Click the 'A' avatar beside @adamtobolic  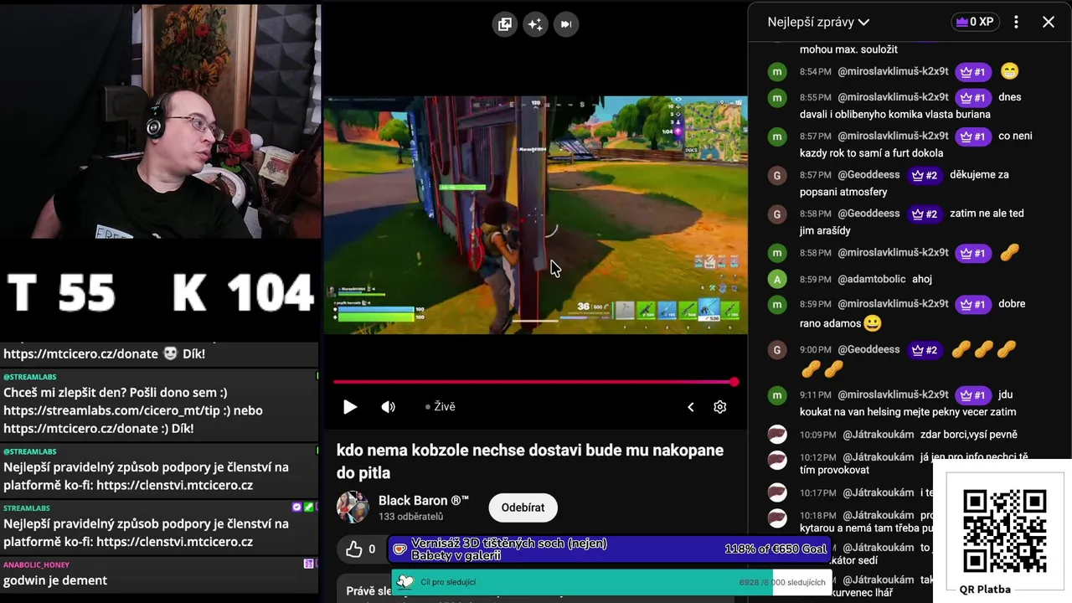pyautogui.click(x=777, y=279)
